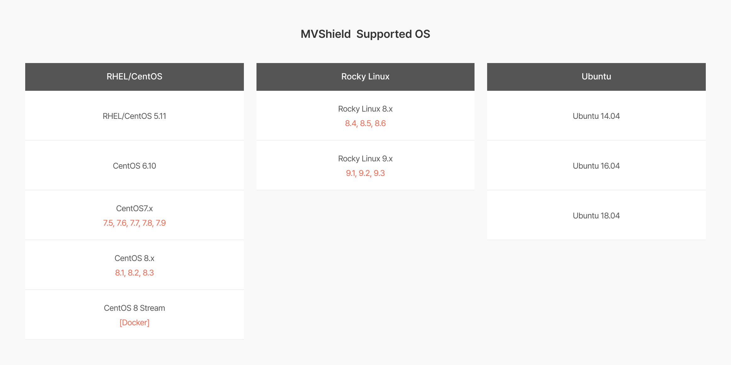This screenshot has width=731, height=365.
Task: Click the RHEL/CentOS 5.11 entry
Action: (x=135, y=116)
